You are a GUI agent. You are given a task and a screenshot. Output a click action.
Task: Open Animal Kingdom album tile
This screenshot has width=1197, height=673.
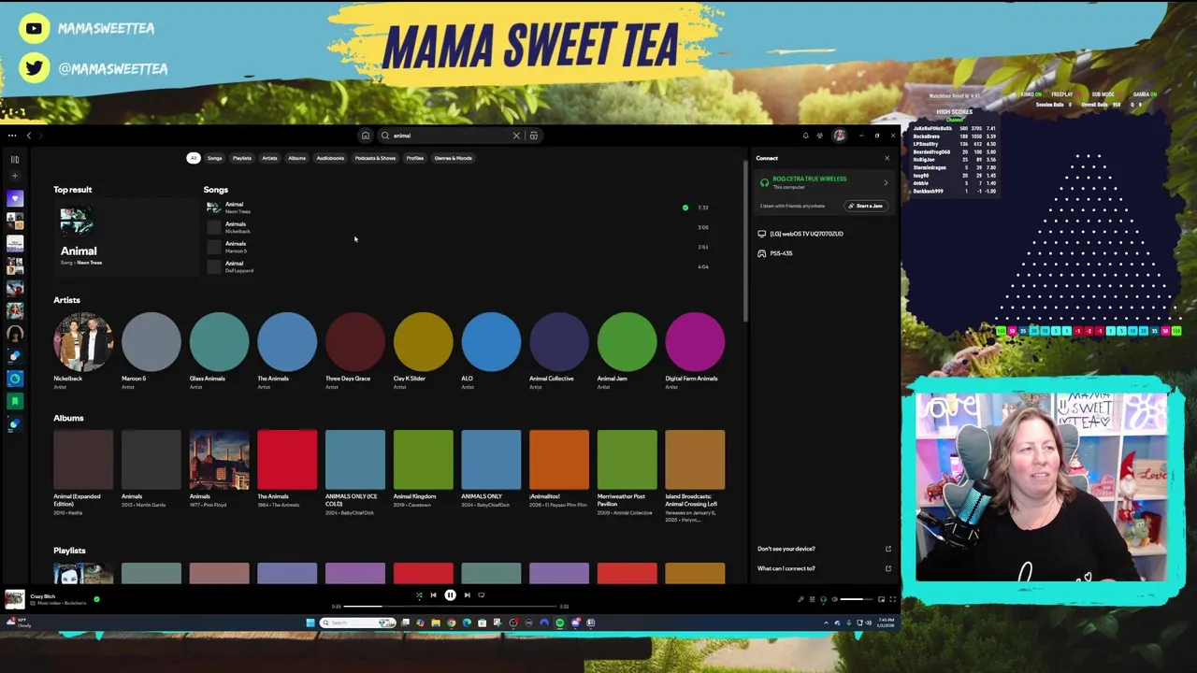pos(424,460)
